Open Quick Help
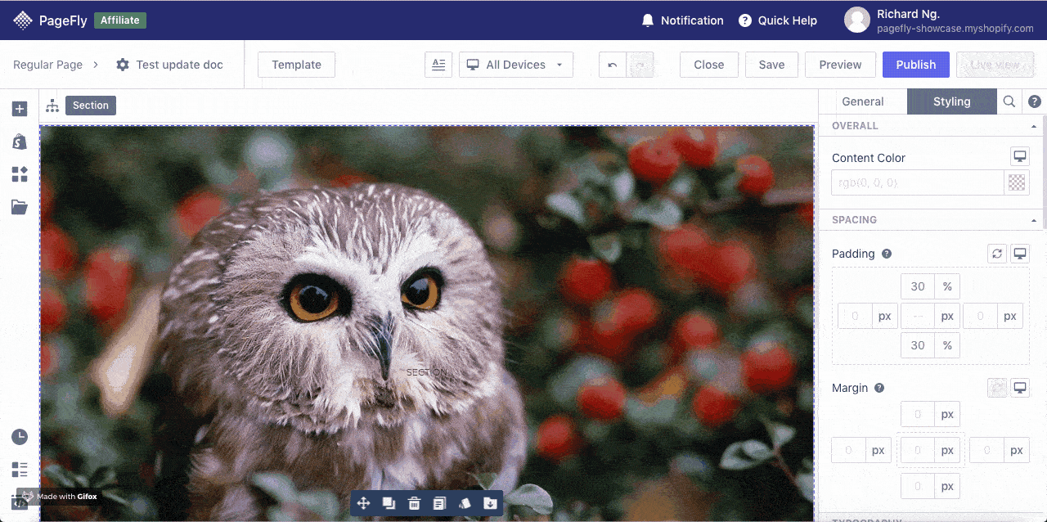This screenshot has height=522, width=1047. coord(778,20)
